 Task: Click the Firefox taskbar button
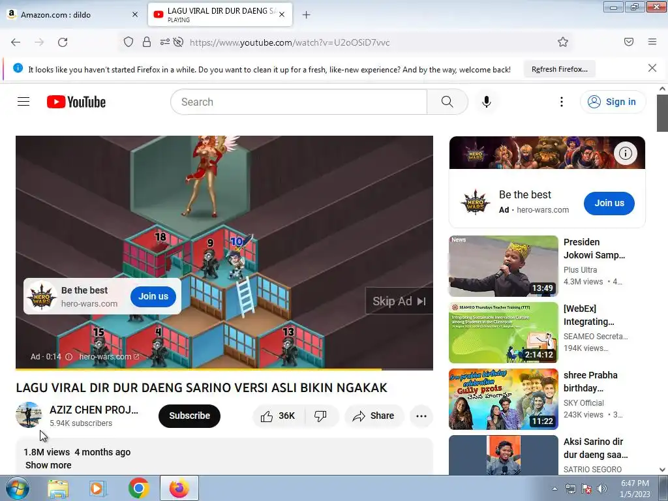click(x=179, y=489)
